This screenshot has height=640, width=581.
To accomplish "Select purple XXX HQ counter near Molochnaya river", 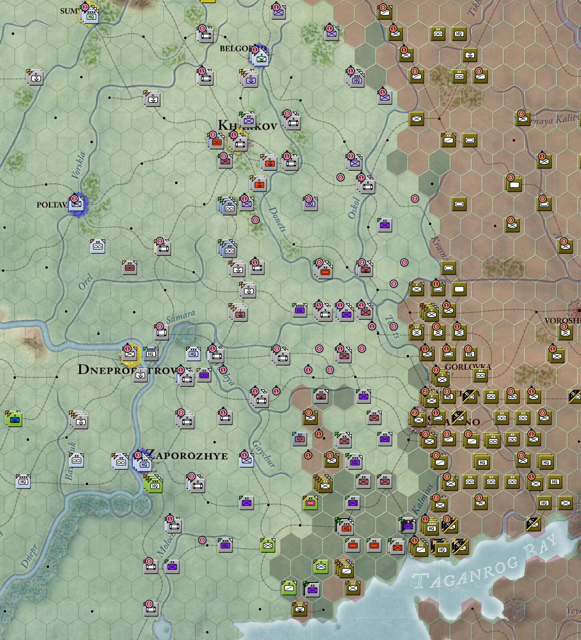I will point(225,545).
